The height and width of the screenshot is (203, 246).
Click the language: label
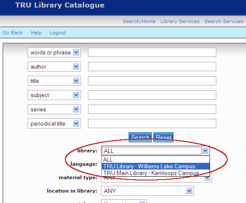click(84, 164)
